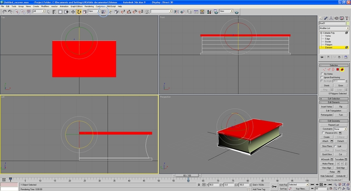Pick the Rectangular Selection Region tool

pos(60,12)
